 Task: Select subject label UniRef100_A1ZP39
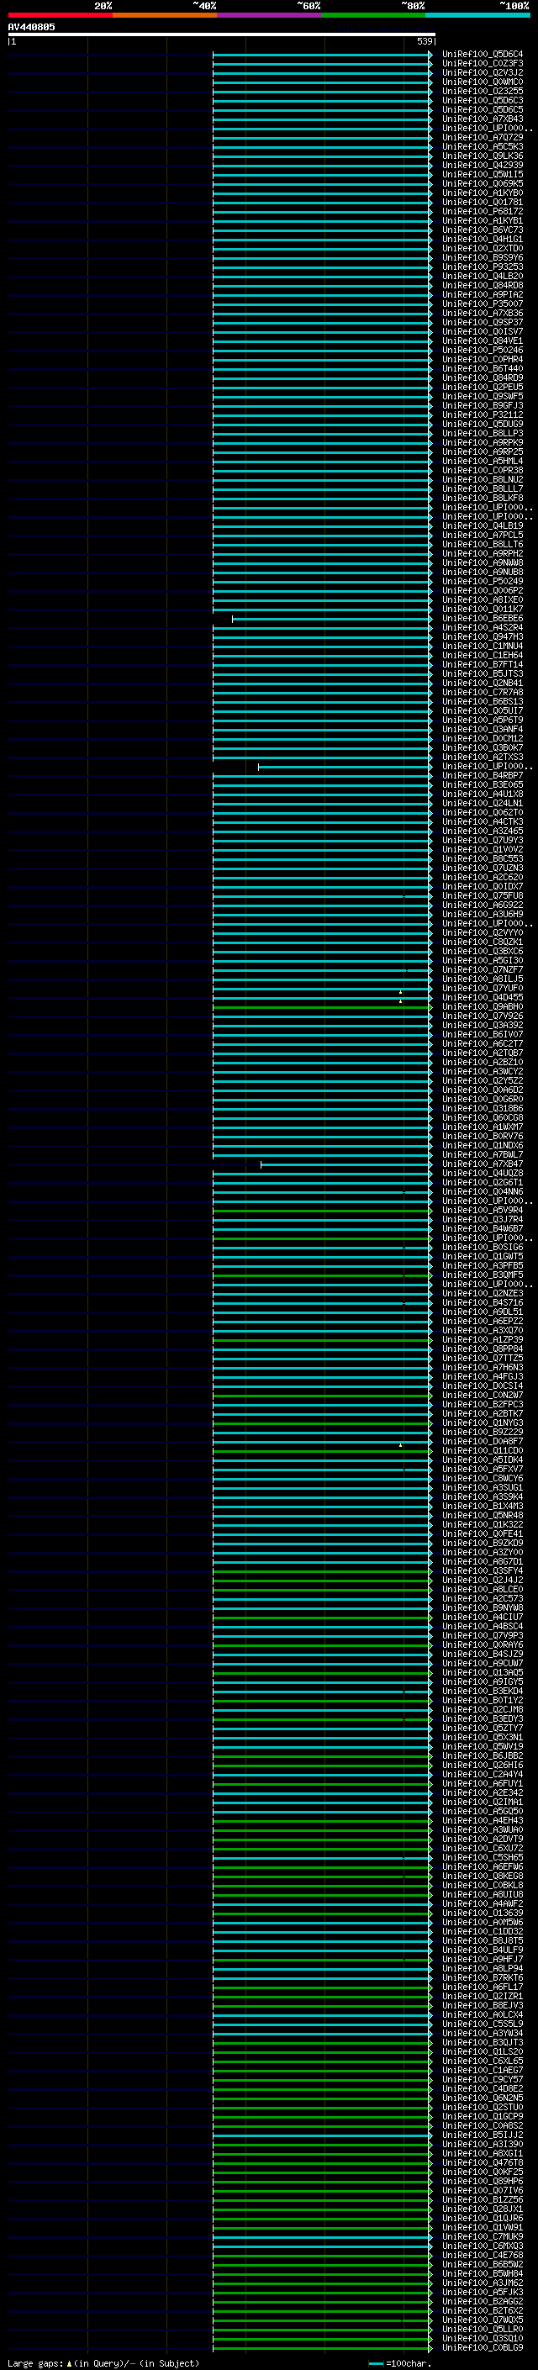[x=482, y=1339]
